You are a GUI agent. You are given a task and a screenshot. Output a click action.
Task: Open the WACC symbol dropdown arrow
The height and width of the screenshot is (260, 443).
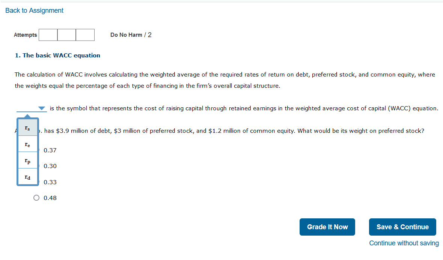tap(42, 108)
